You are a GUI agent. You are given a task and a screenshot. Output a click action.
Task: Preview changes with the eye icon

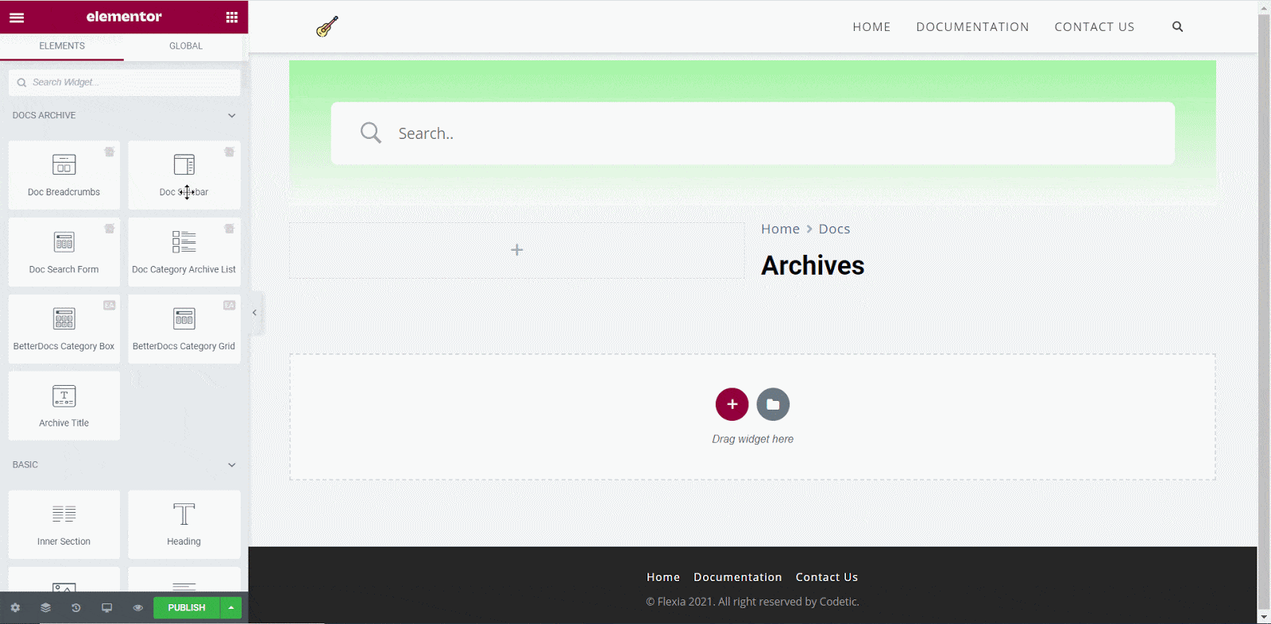coord(137,607)
